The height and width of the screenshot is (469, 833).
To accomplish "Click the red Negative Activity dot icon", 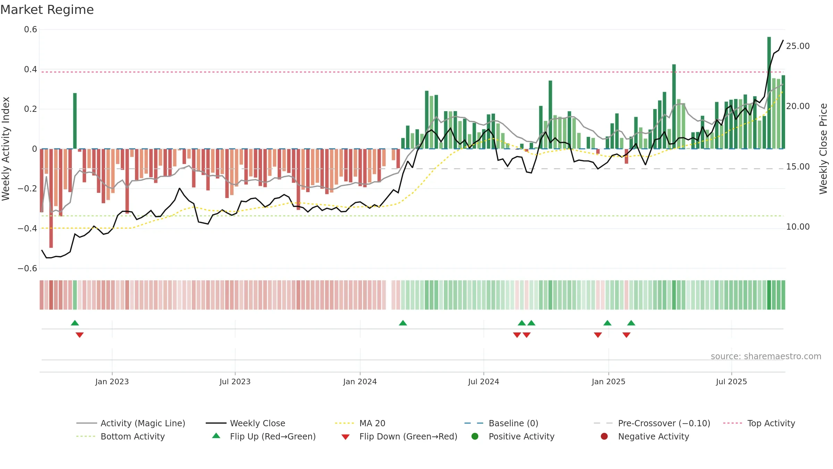I will (604, 436).
